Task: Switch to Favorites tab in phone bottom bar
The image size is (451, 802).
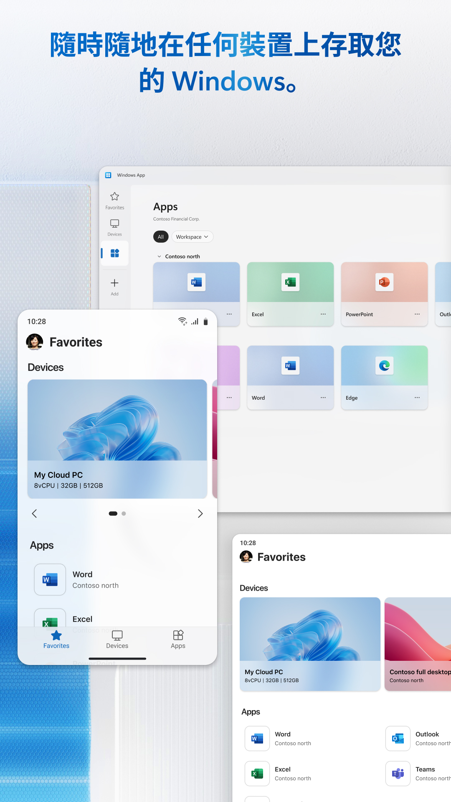Action: pos(56,640)
